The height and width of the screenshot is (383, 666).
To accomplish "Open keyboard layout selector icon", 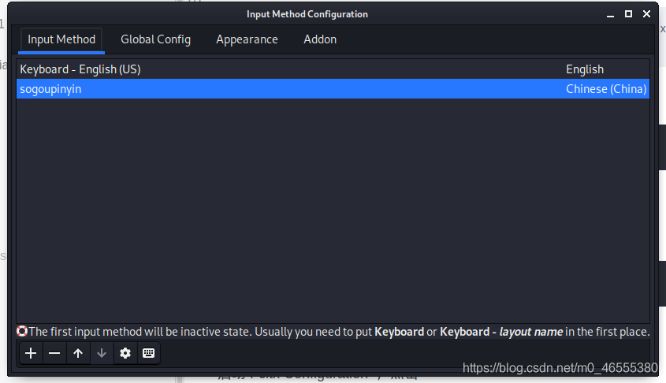I will tap(149, 353).
